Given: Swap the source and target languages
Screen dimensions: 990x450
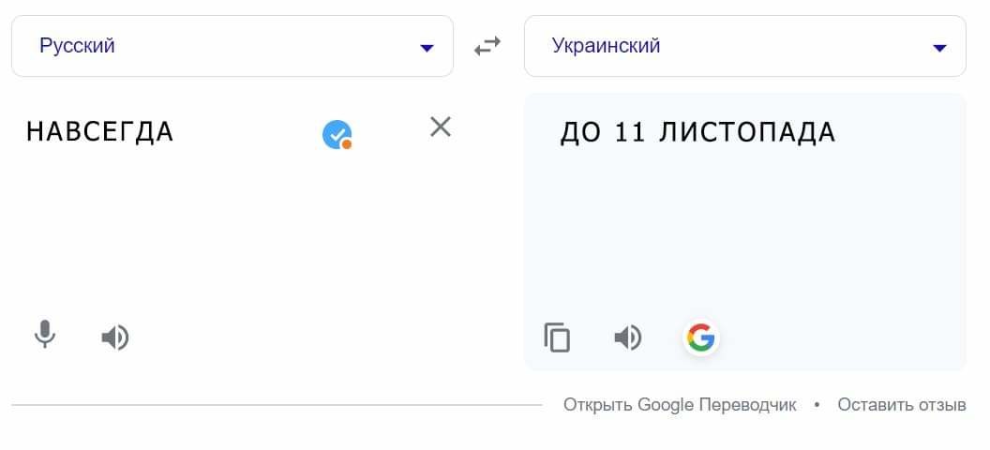Looking at the screenshot, I should pyautogui.click(x=487, y=46).
